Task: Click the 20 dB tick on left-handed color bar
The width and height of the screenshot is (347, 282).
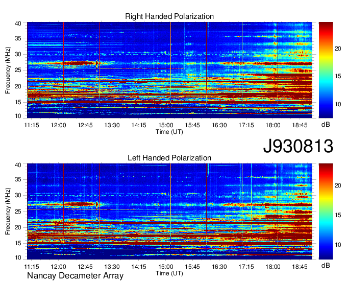Action: (x=338, y=185)
